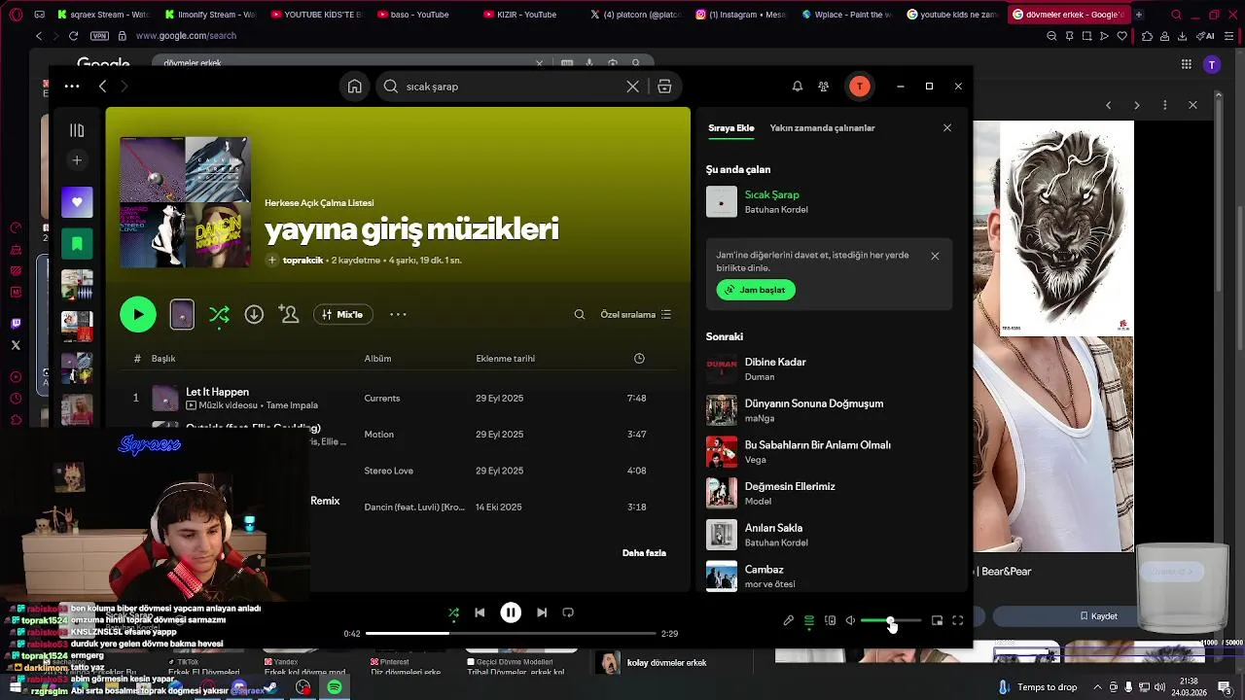
Task: Switch to Sıraya Ekle tab
Action: (x=731, y=128)
